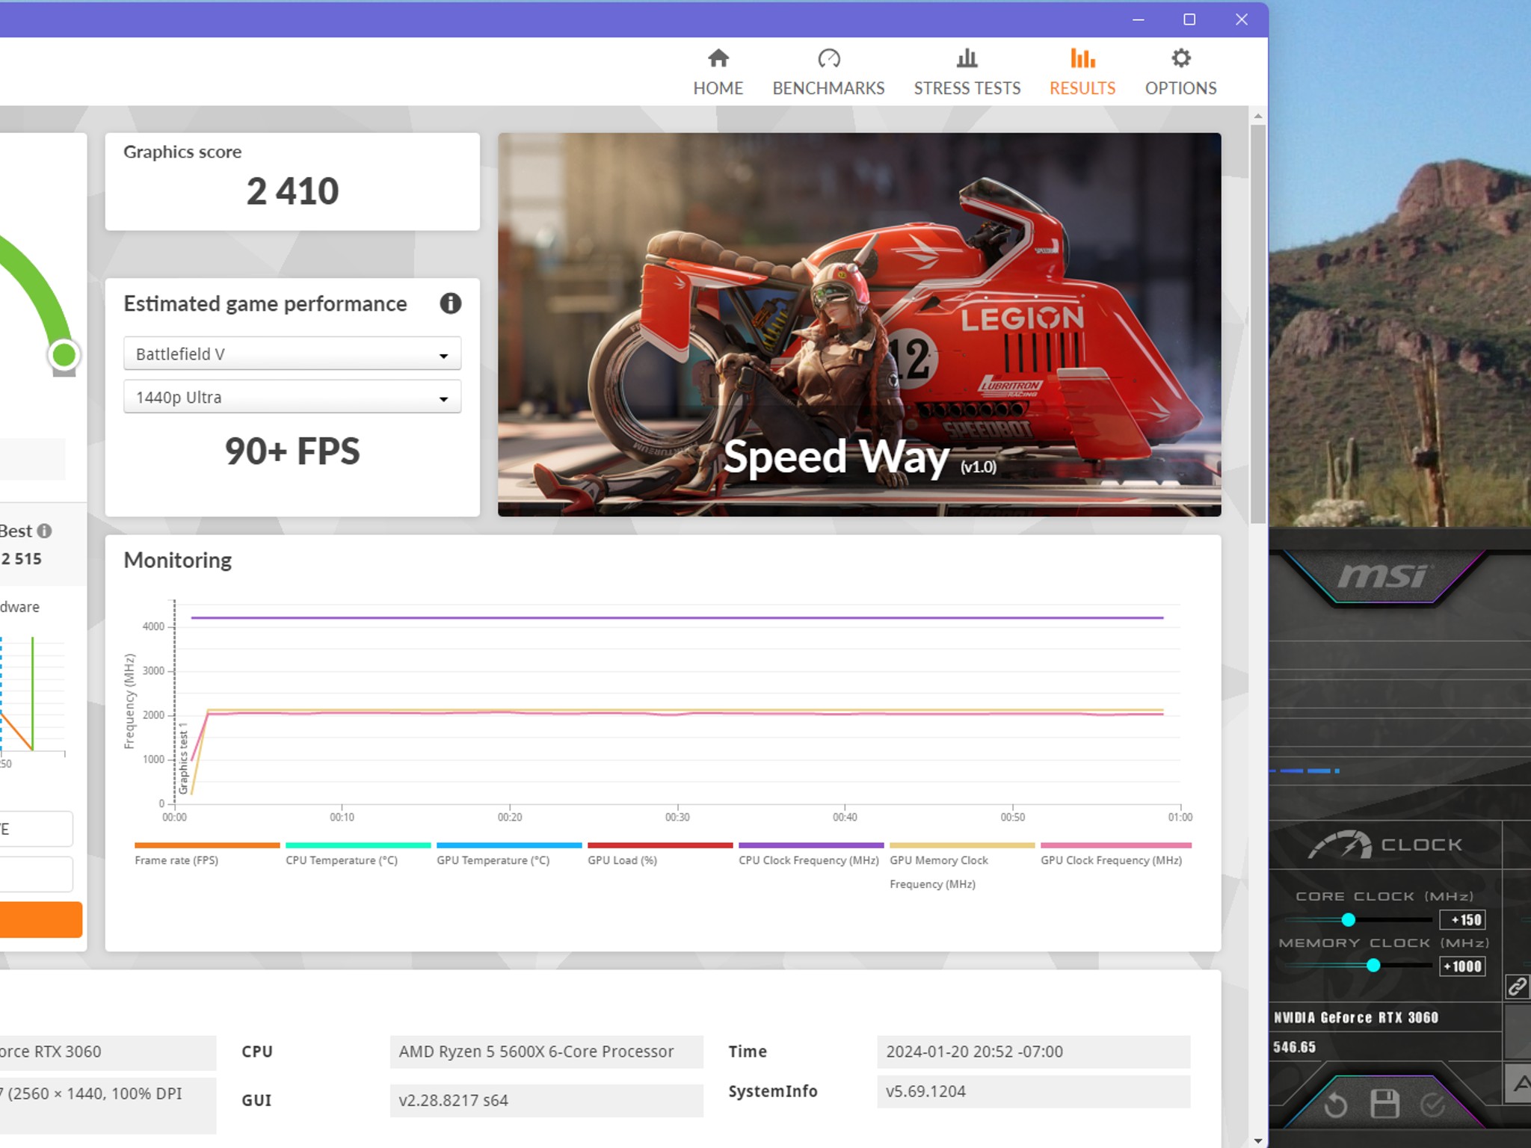This screenshot has width=1531, height=1148.
Task: Toggle CPU Temperature legend series
Action: point(358,854)
